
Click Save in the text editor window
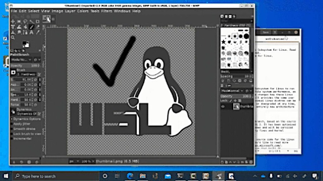[x=265, y=32]
